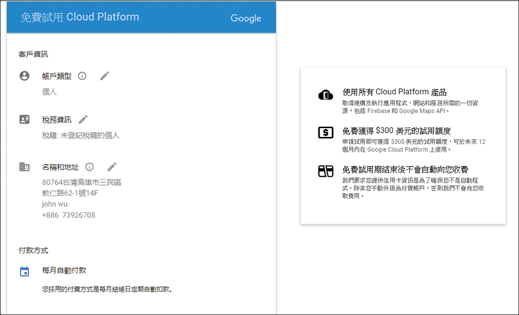Click the account type person icon

[x=24, y=76]
